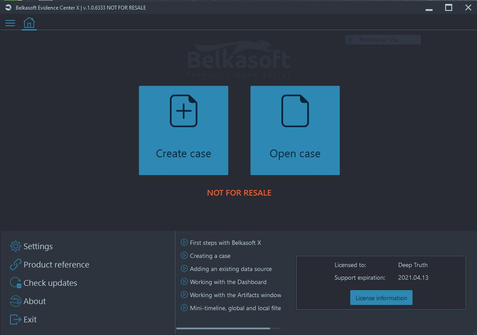The image size is (477, 335).
Task: Click the About Belkasoft logo icon
Action: (x=15, y=301)
